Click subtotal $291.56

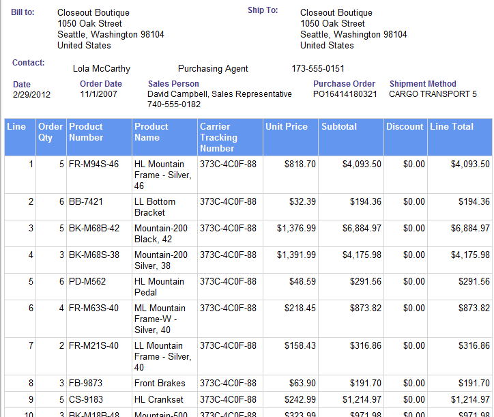tap(366, 281)
